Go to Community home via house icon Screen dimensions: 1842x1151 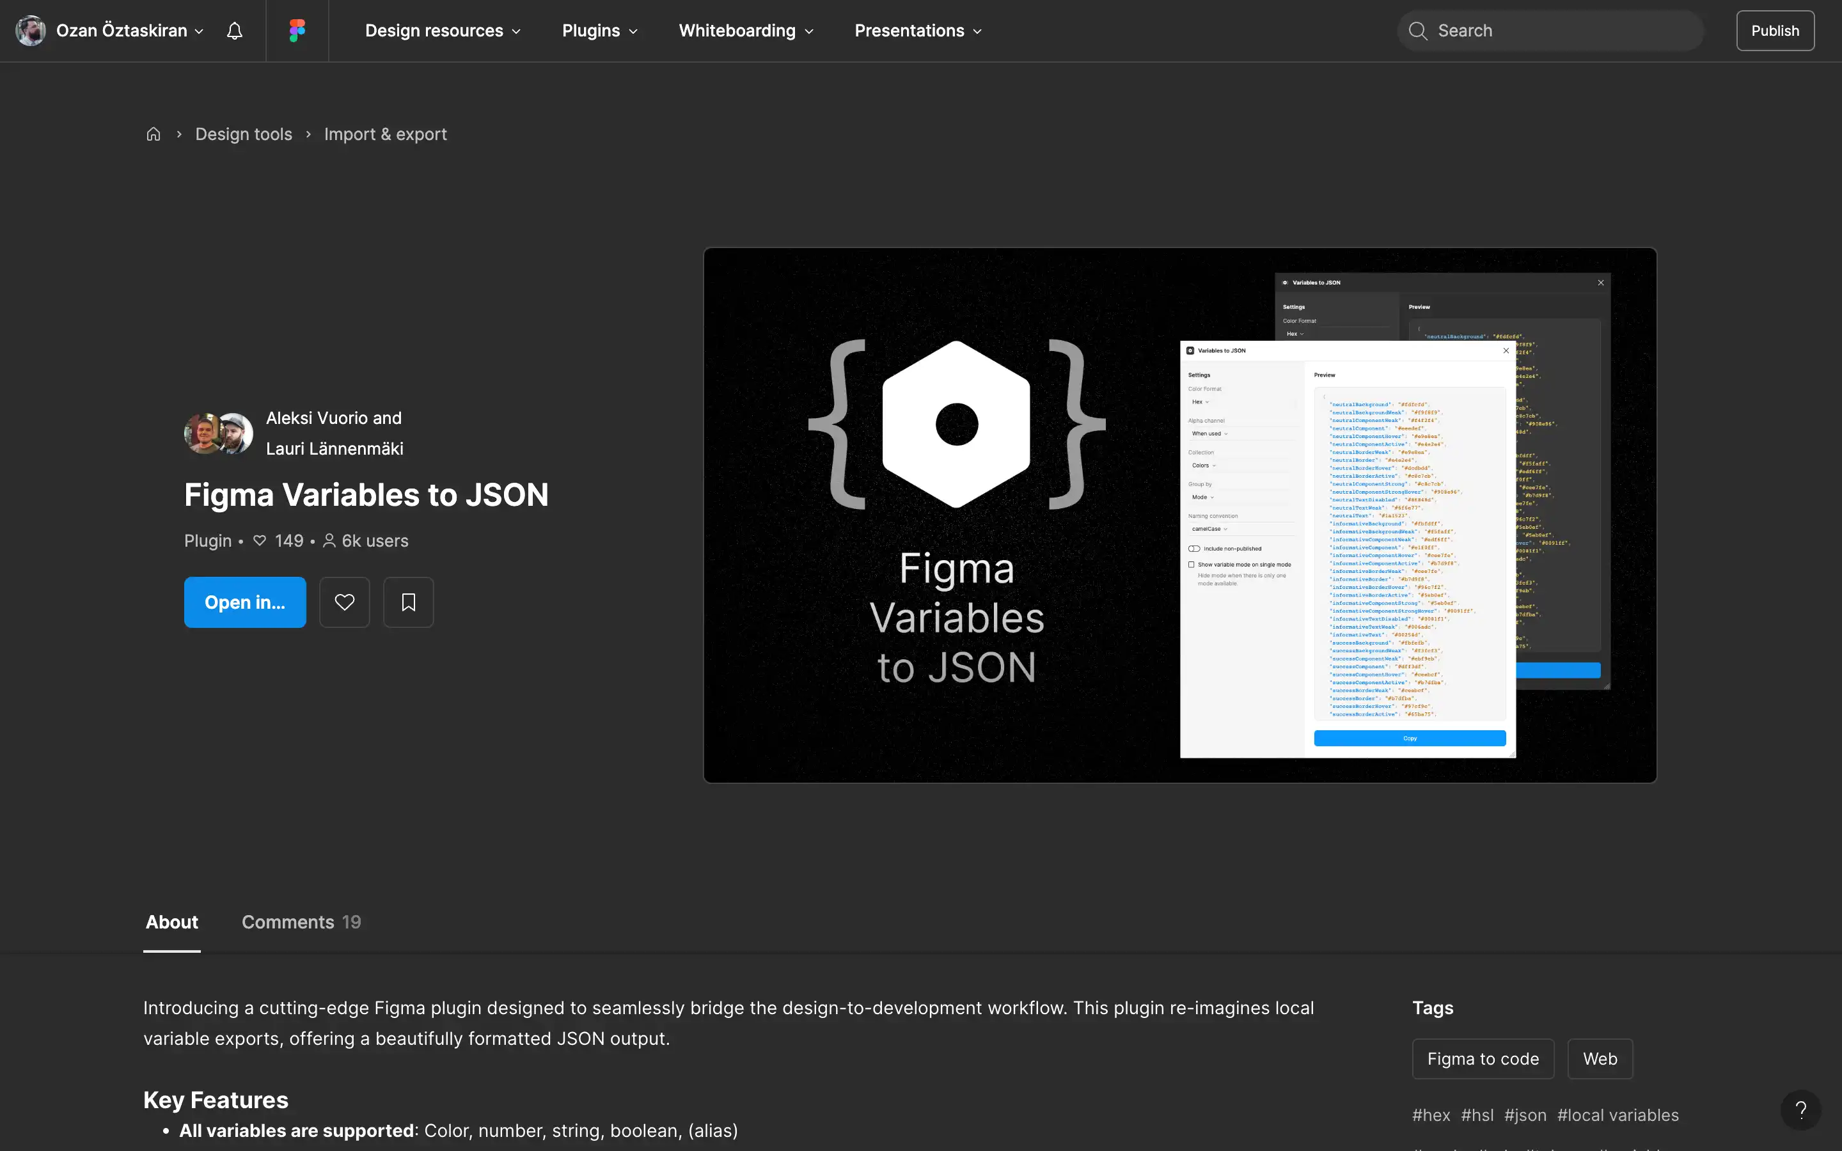(153, 134)
